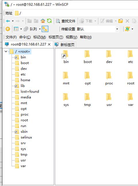The height and width of the screenshot is (186, 138).
Task: Click the synchronize browsing icon
Action: point(127,29)
